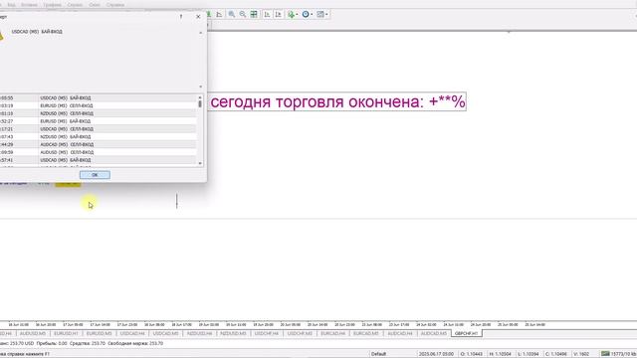Switch to the EURUSD,H1 chart tab

coord(66,334)
